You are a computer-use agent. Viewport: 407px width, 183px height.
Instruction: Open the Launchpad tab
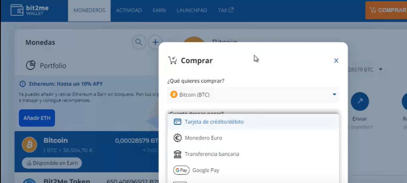[x=192, y=10]
